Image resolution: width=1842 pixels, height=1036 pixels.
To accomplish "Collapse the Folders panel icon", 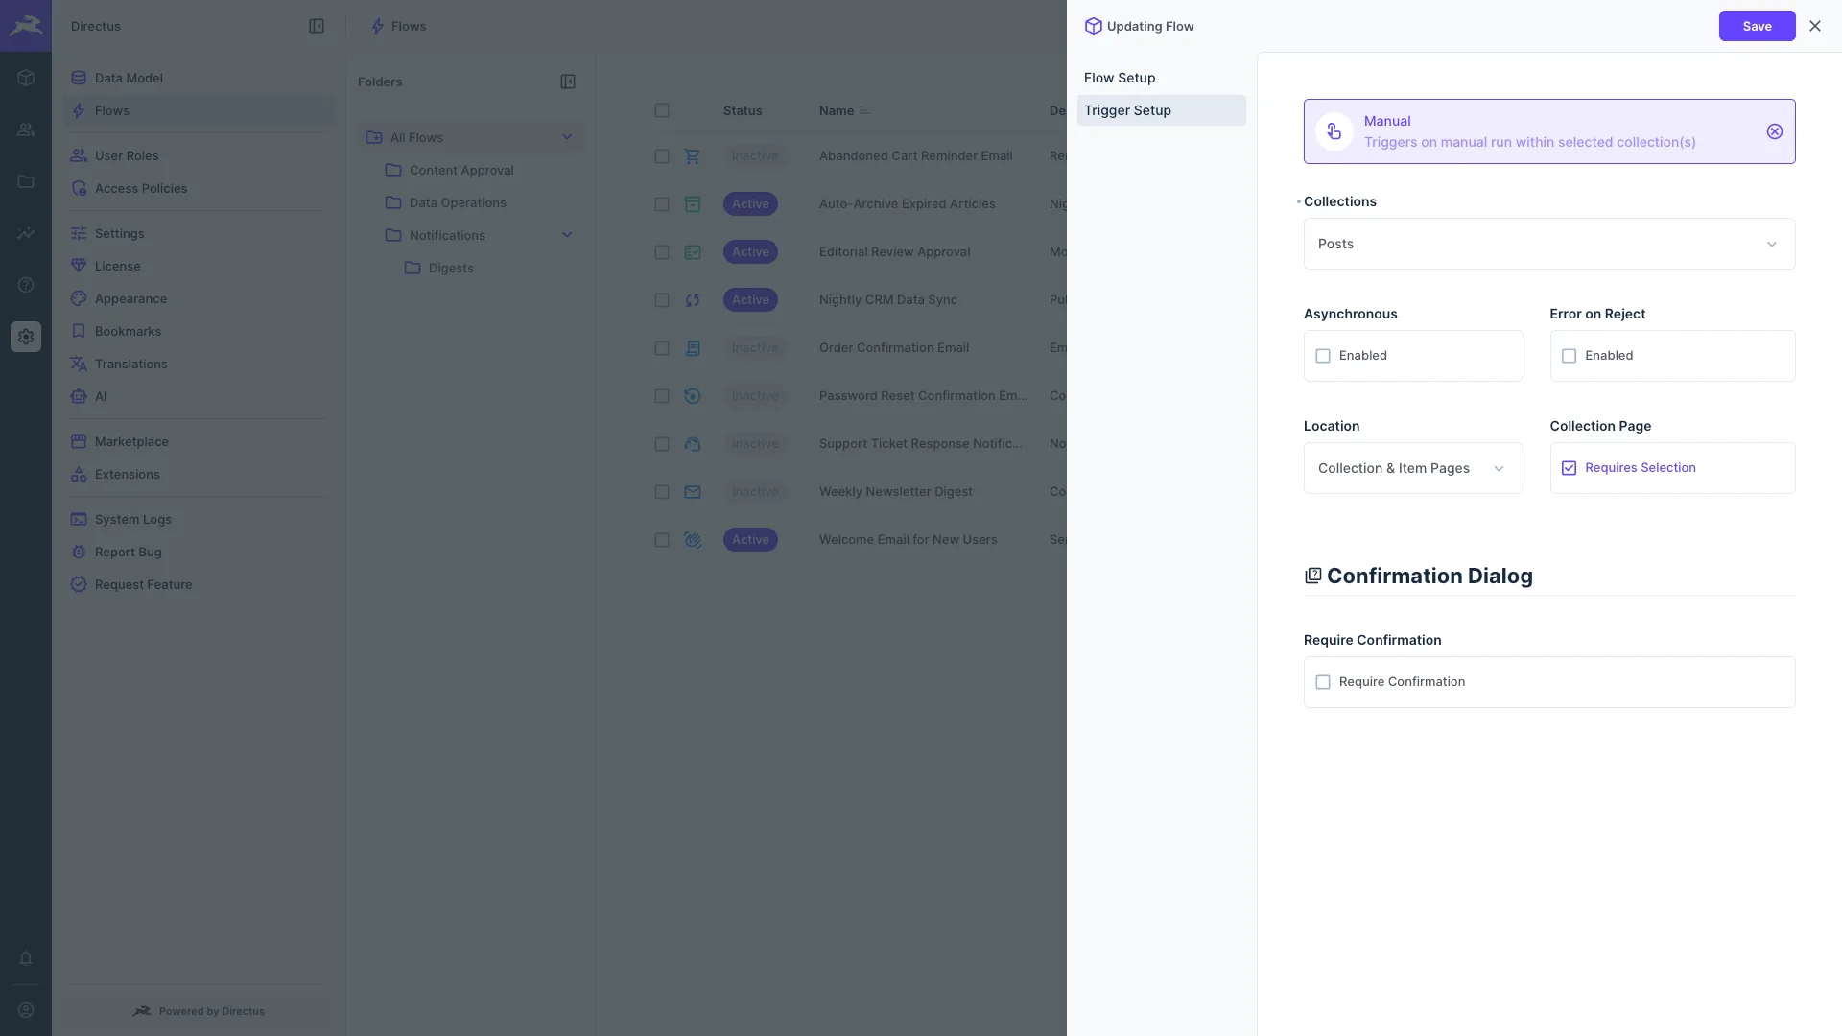I will tap(568, 82).
